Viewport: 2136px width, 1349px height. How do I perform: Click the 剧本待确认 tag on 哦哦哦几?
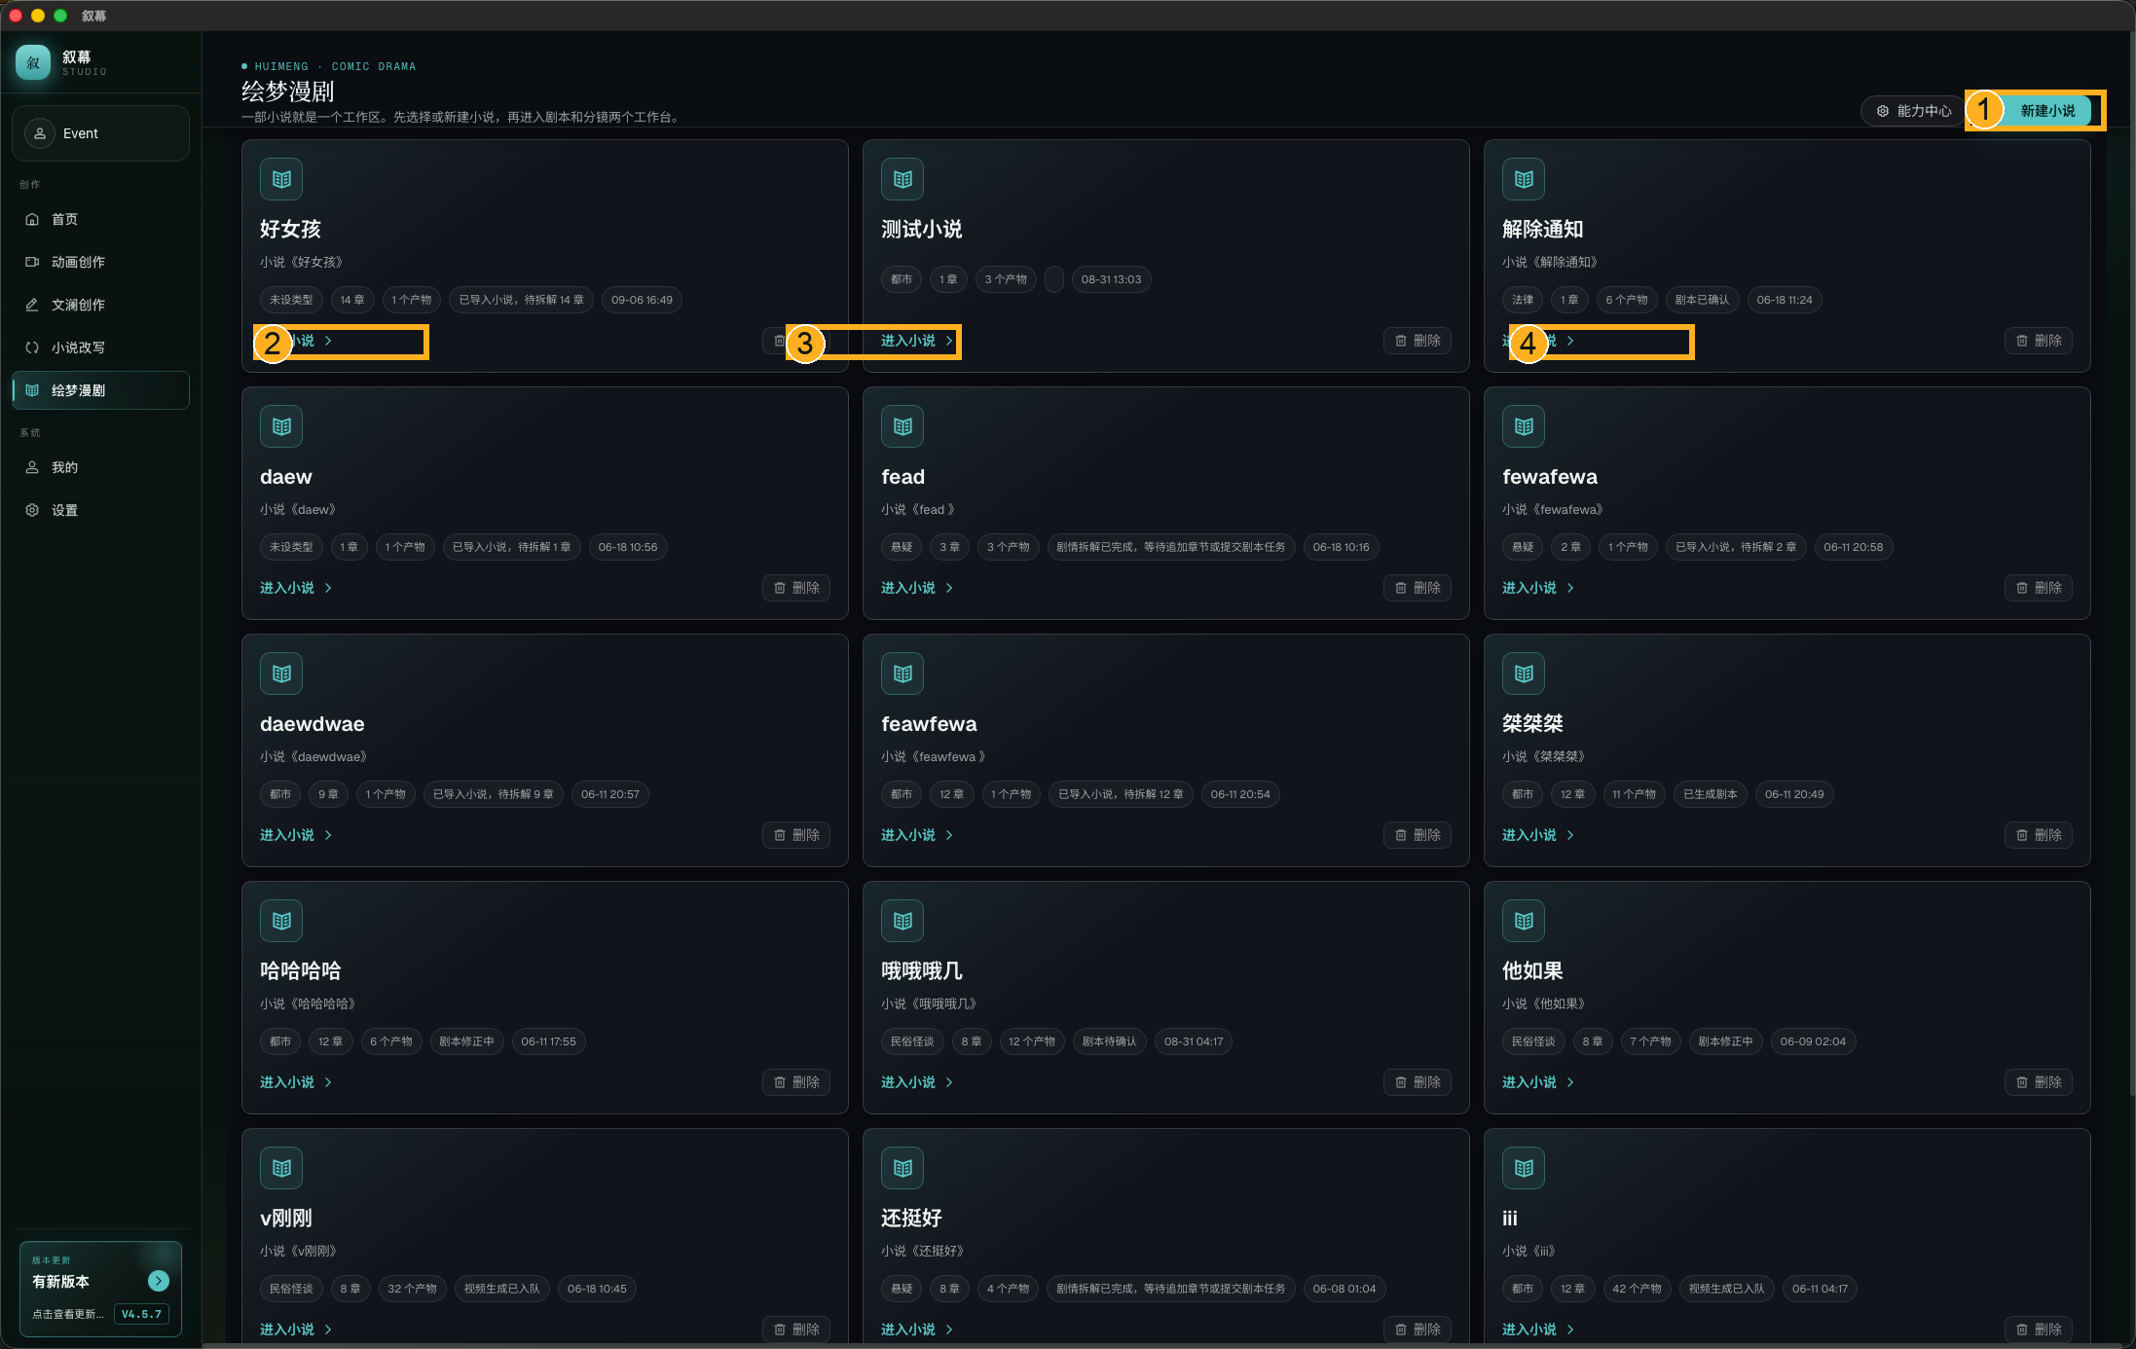click(x=1110, y=1041)
